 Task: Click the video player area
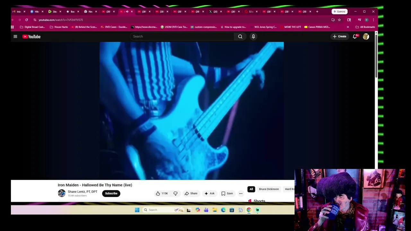(192, 111)
